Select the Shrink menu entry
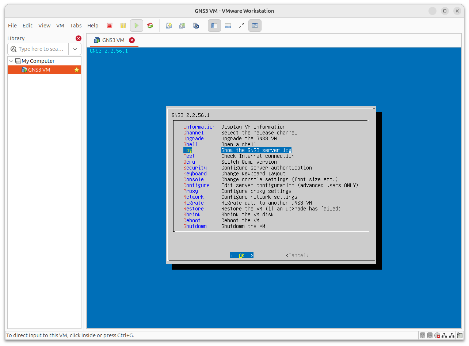The height and width of the screenshot is (346, 469). click(x=192, y=214)
